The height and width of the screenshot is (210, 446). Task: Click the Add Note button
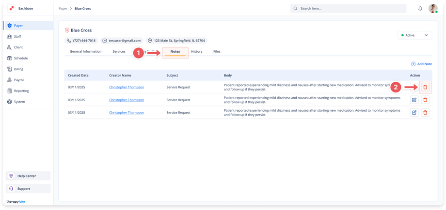tap(421, 64)
